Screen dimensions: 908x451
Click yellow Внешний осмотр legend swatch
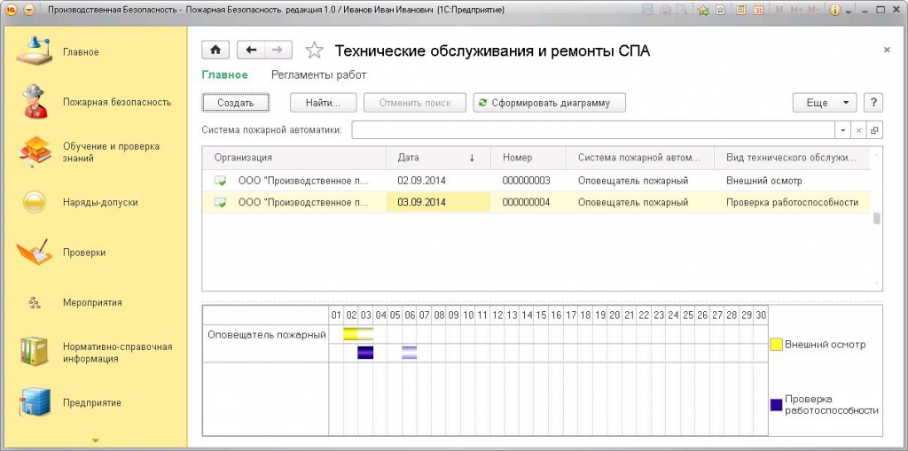[x=776, y=345]
